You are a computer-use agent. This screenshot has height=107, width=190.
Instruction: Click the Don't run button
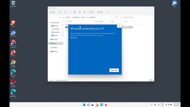pos(114,70)
